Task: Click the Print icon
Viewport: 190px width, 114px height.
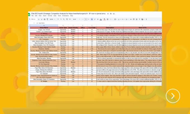Action: (45, 19)
